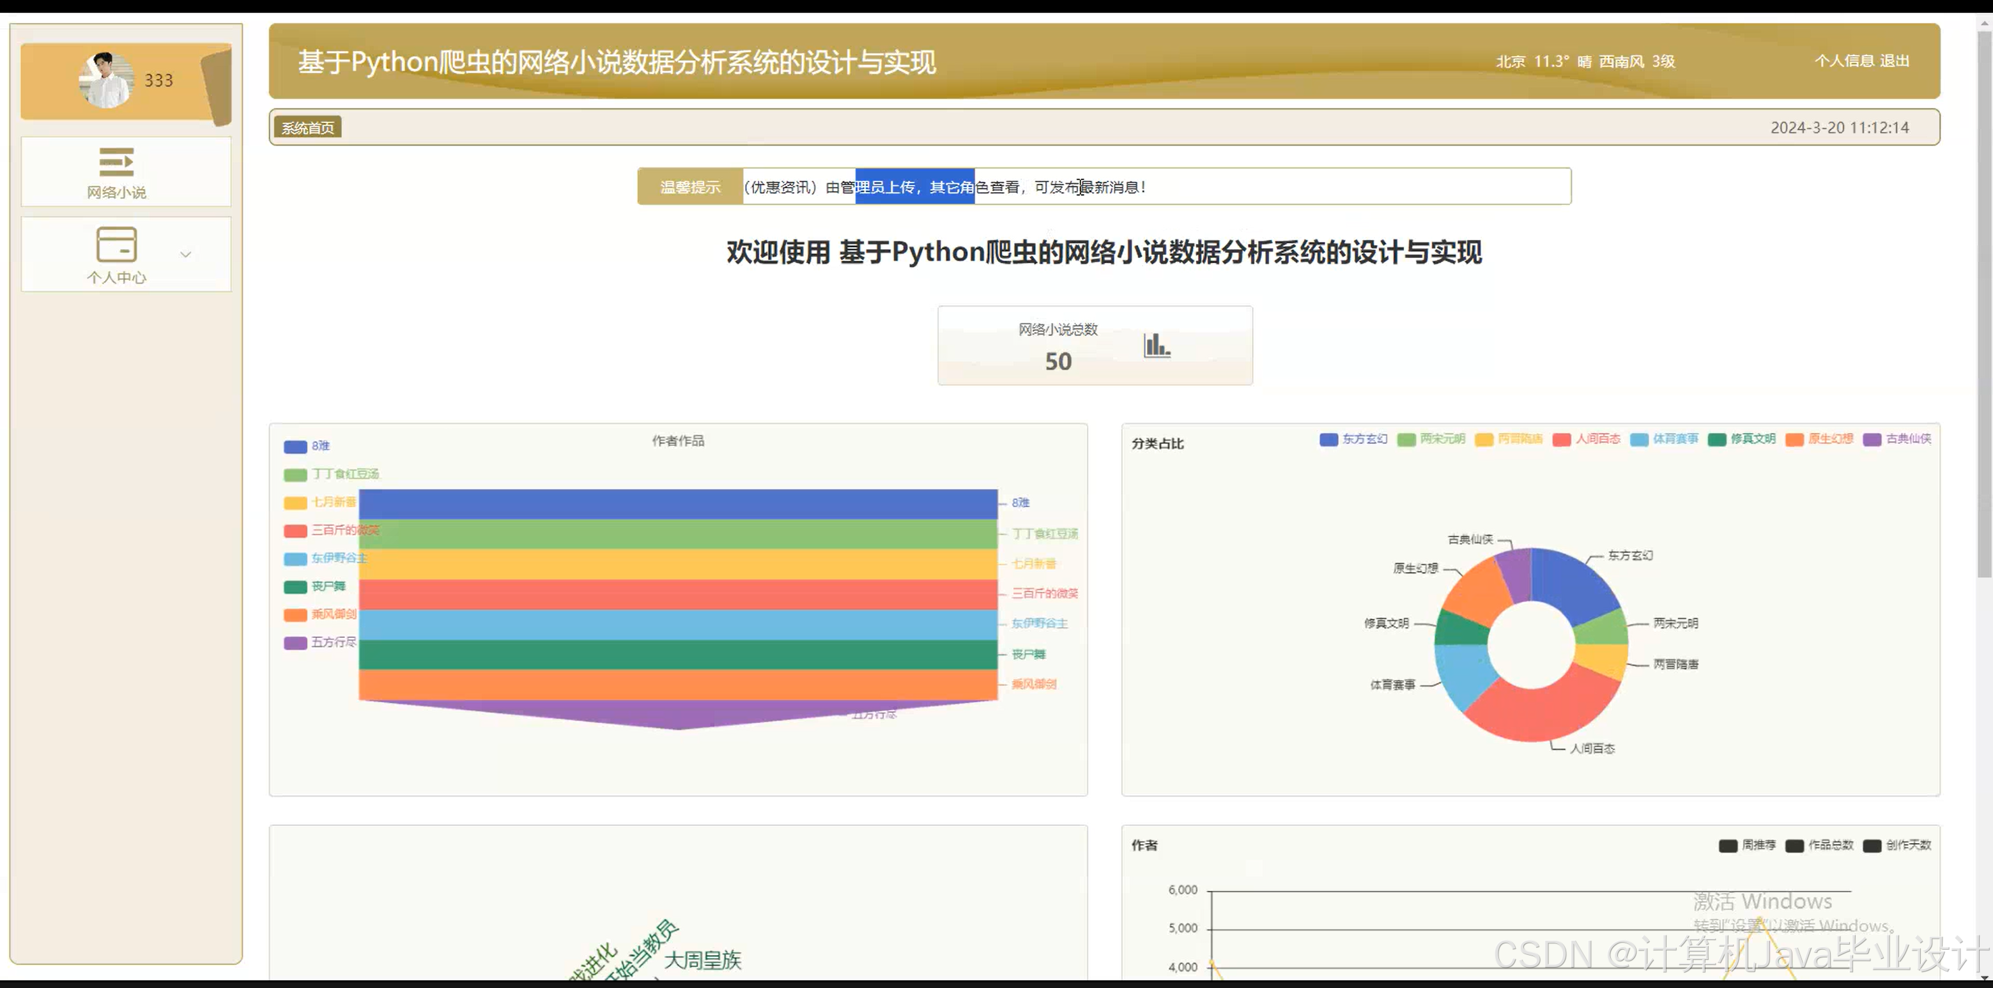1993x988 pixels.
Task: Click the 作者作品 chart title
Action: click(678, 441)
